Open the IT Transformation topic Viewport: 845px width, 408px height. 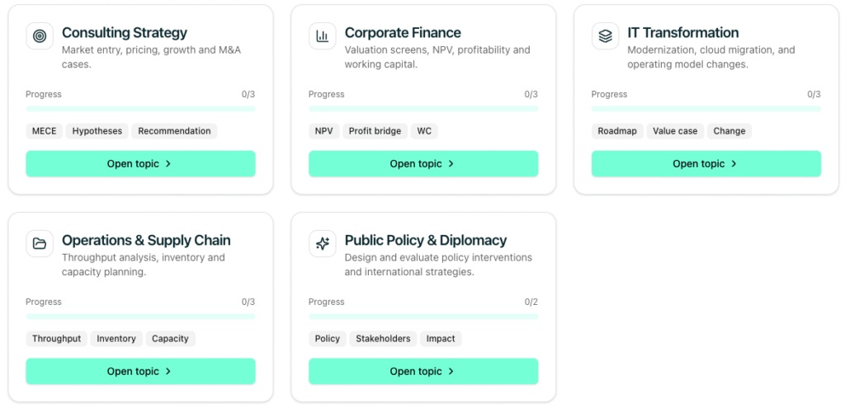pos(706,164)
